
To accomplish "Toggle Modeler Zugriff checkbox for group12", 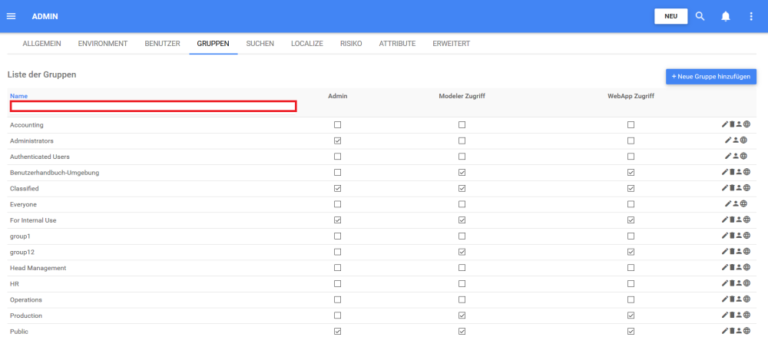I will (x=462, y=252).
